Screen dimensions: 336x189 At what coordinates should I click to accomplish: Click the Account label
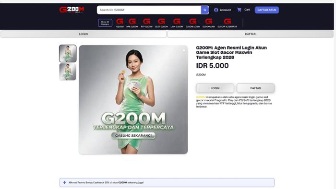tap(226, 10)
